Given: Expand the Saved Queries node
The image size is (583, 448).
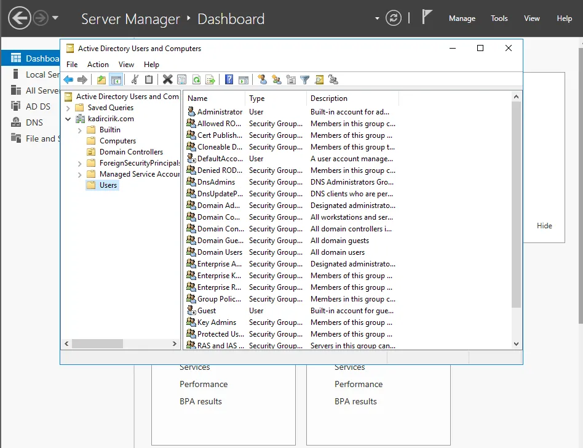Looking at the screenshot, I should pyautogui.click(x=68, y=108).
